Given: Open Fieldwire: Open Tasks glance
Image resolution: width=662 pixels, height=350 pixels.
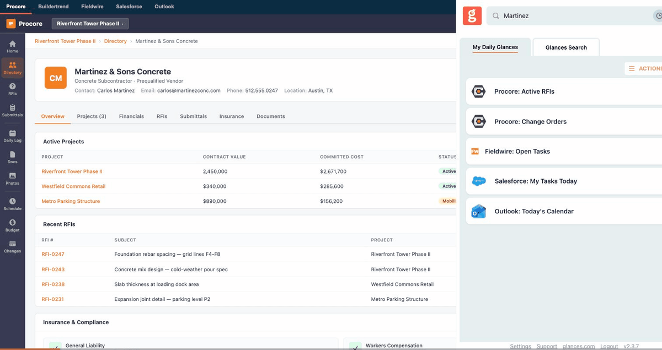Looking at the screenshot, I should coord(564,151).
